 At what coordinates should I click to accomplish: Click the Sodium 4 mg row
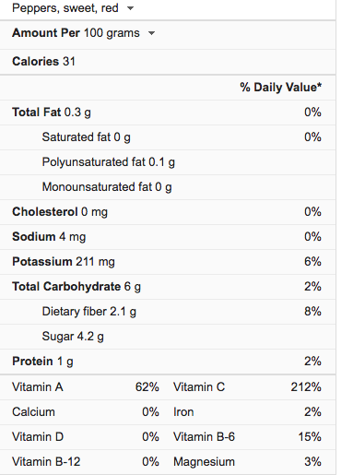click(168, 237)
